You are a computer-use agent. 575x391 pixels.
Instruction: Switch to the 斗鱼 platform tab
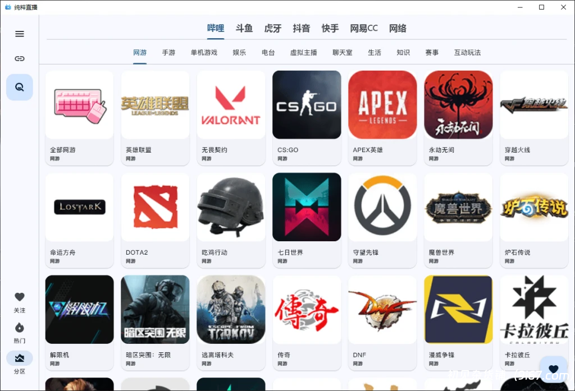pyautogui.click(x=244, y=29)
